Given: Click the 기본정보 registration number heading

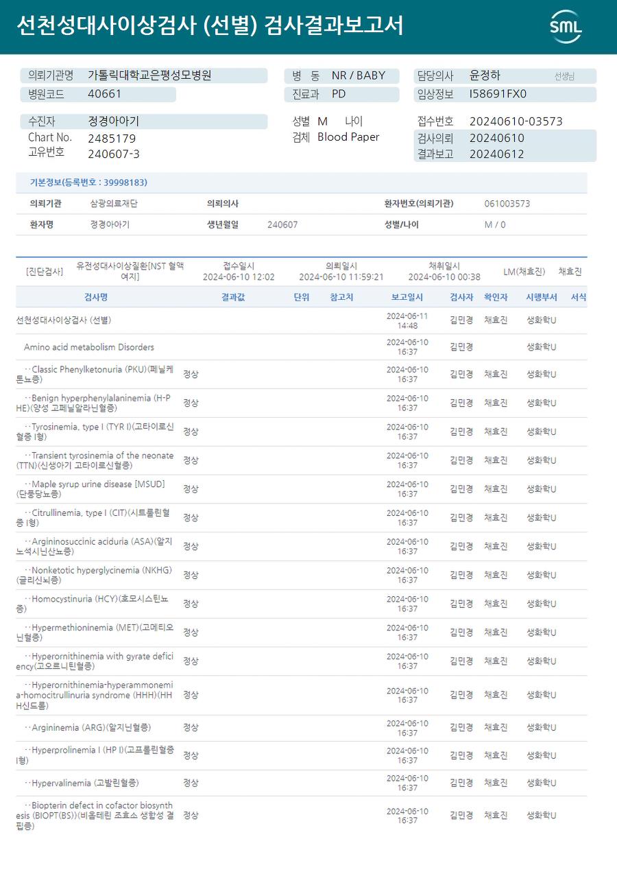Looking at the screenshot, I should pos(88,182).
